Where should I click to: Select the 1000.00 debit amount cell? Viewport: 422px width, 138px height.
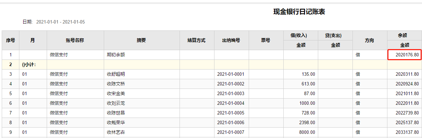301,103
